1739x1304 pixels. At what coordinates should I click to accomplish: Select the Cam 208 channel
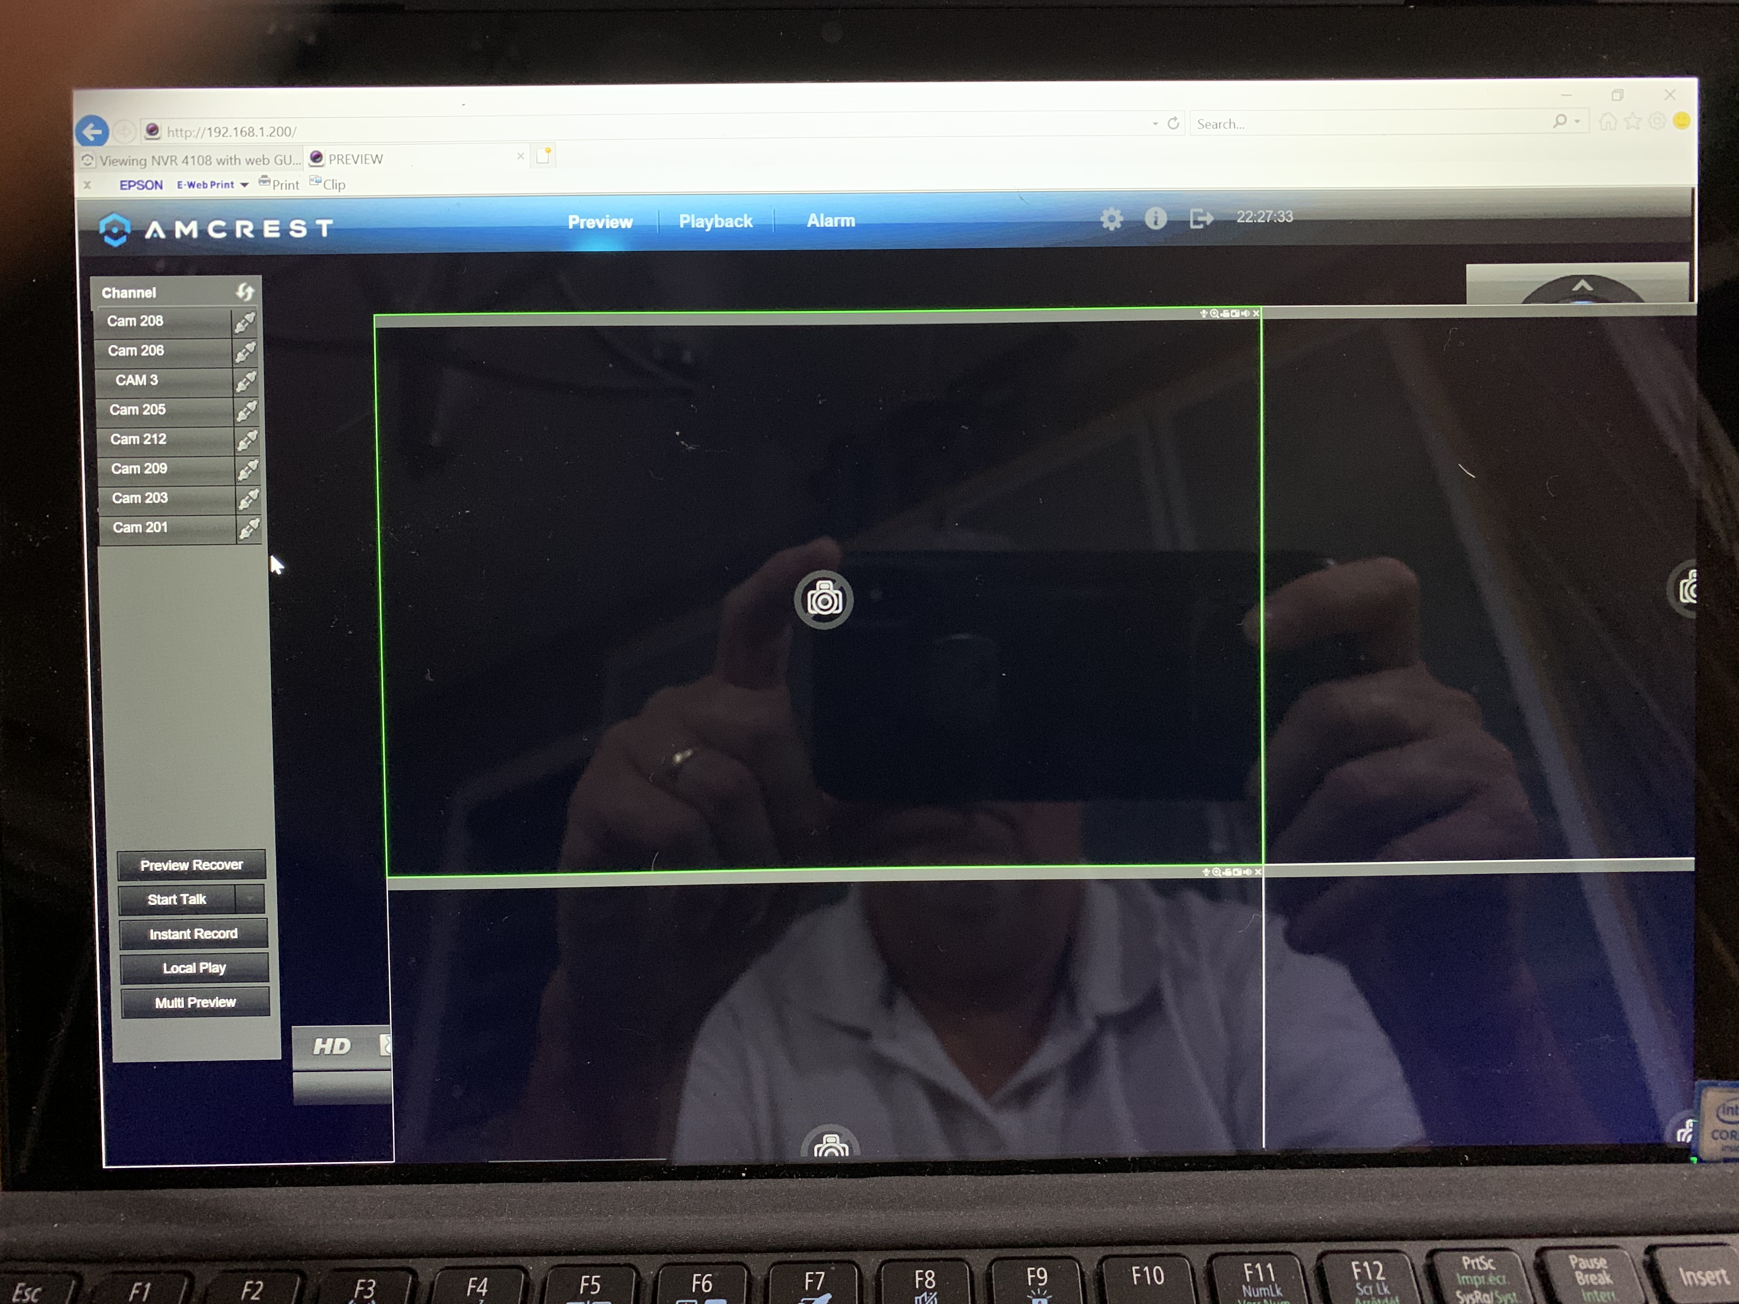pyautogui.click(x=163, y=322)
